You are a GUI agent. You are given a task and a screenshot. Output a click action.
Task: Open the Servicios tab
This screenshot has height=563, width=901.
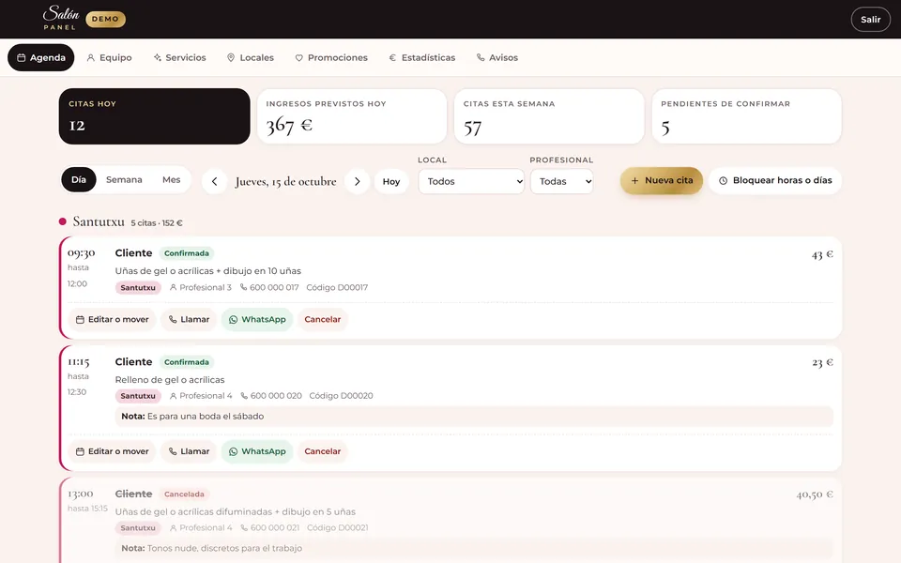(x=180, y=57)
